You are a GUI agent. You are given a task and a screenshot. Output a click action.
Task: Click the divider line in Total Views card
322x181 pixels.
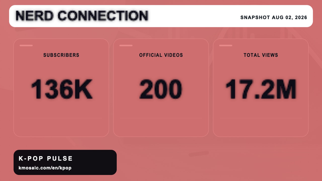pos(261,118)
